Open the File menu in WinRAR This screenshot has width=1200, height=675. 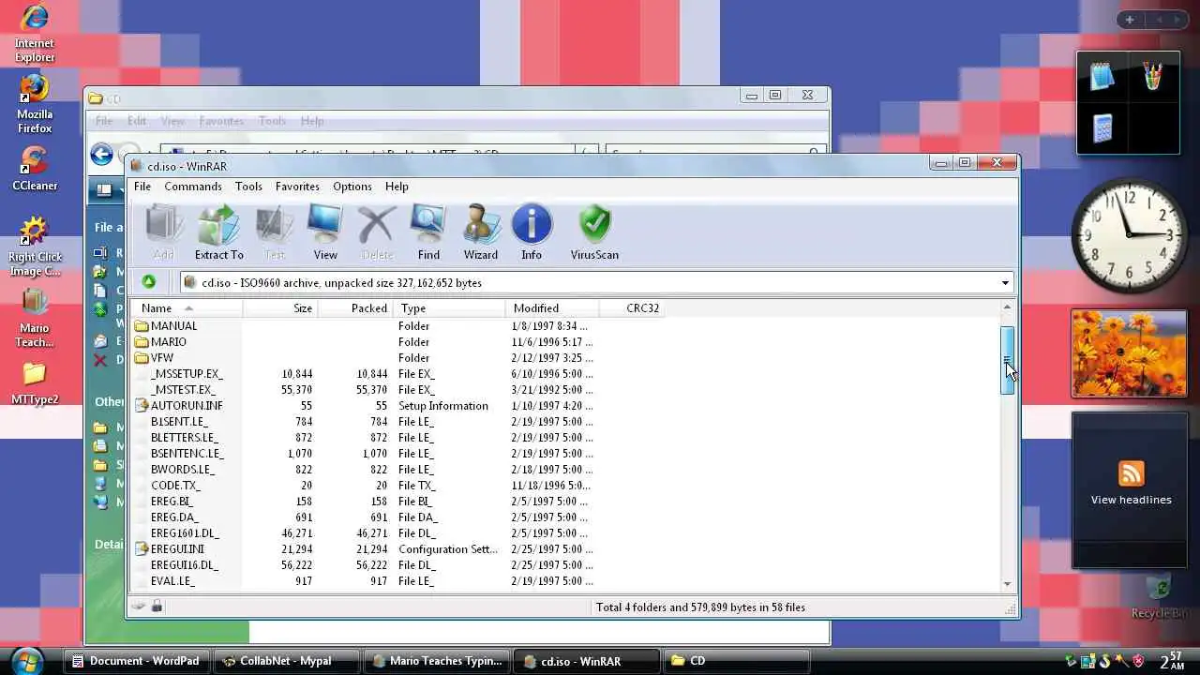142,187
